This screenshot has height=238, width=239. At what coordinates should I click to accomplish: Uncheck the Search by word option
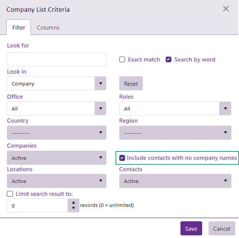(169, 60)
